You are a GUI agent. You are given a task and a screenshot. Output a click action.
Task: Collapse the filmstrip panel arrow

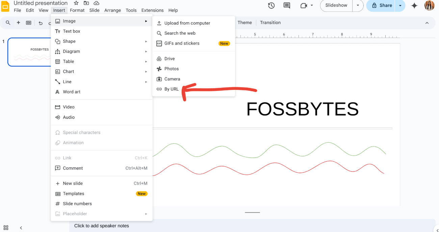click(x=21, y=228)
